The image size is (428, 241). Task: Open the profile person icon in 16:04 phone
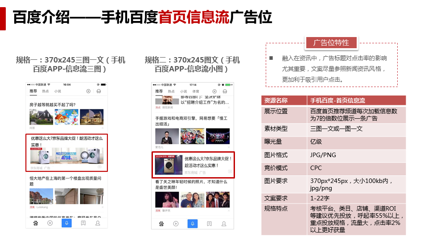tap(98, 223)
